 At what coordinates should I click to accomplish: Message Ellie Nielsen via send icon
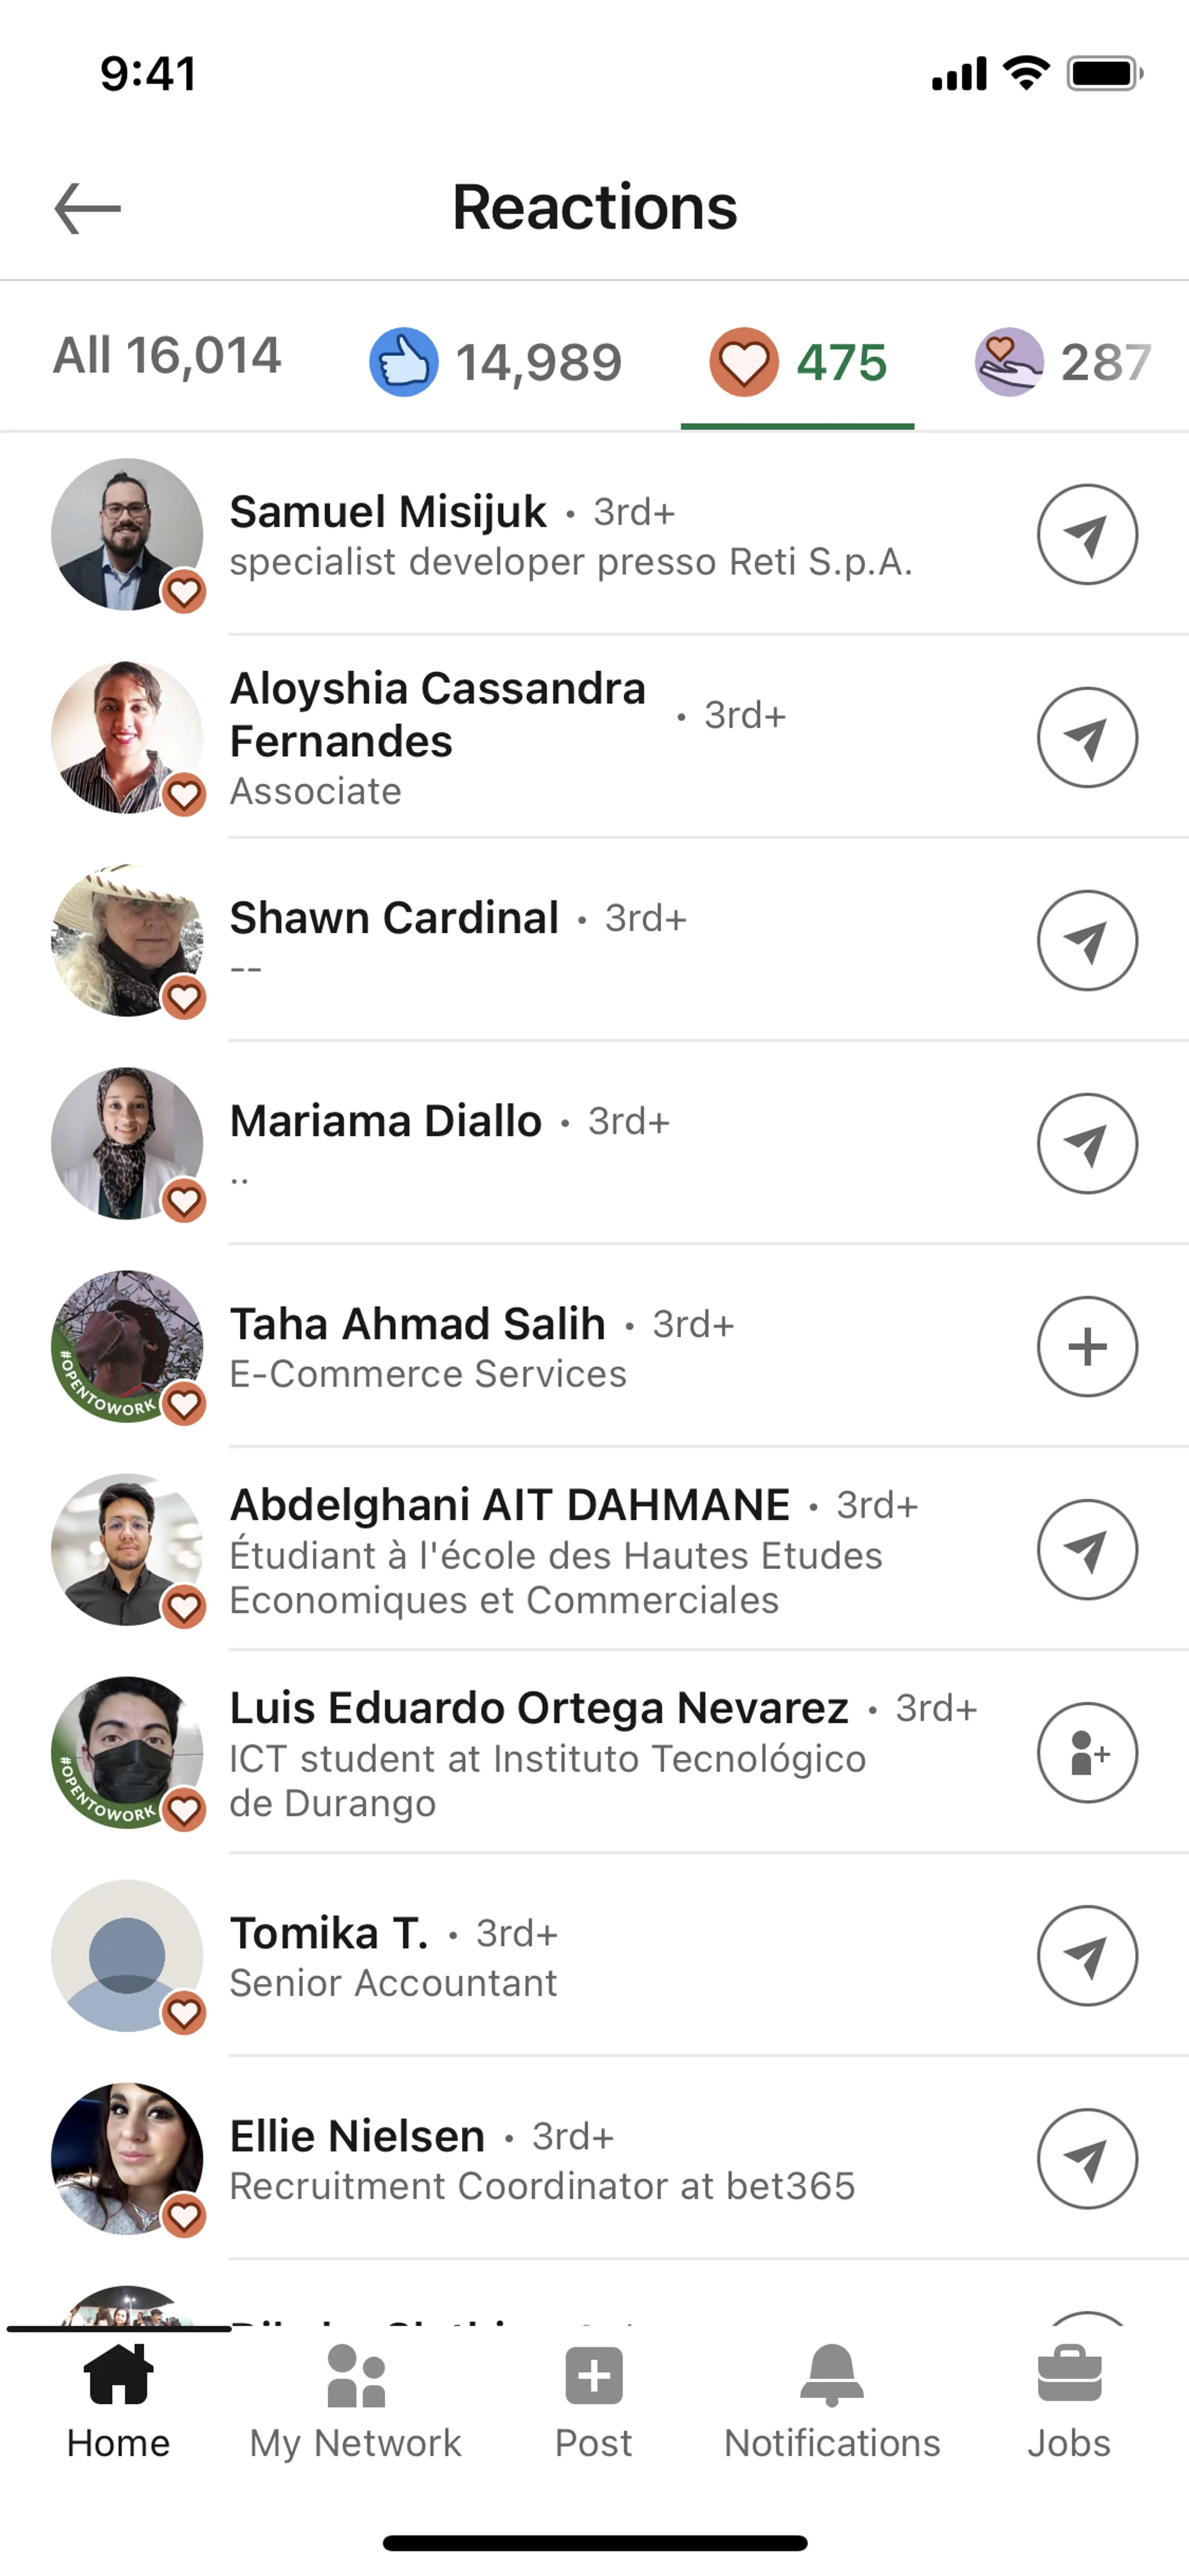(x=1086, y=2158)
